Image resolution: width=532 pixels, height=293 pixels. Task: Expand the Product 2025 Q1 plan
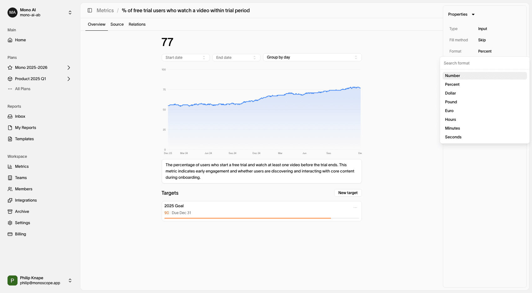69,79
